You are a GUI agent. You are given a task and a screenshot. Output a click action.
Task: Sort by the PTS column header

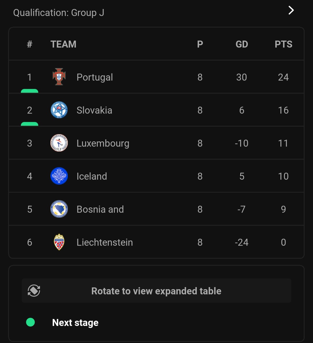[x=283, y=44]
